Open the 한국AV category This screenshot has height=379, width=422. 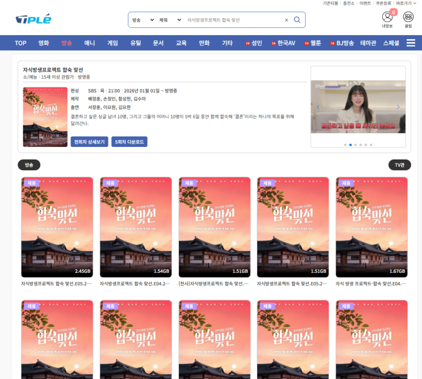(x=283, y=43)
